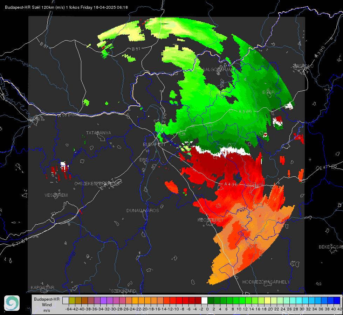This screenshot has height=315, width=343.
Task: Select the HÓDMEZŐVÁSÁRHELY city label
Action: point(266,282)
